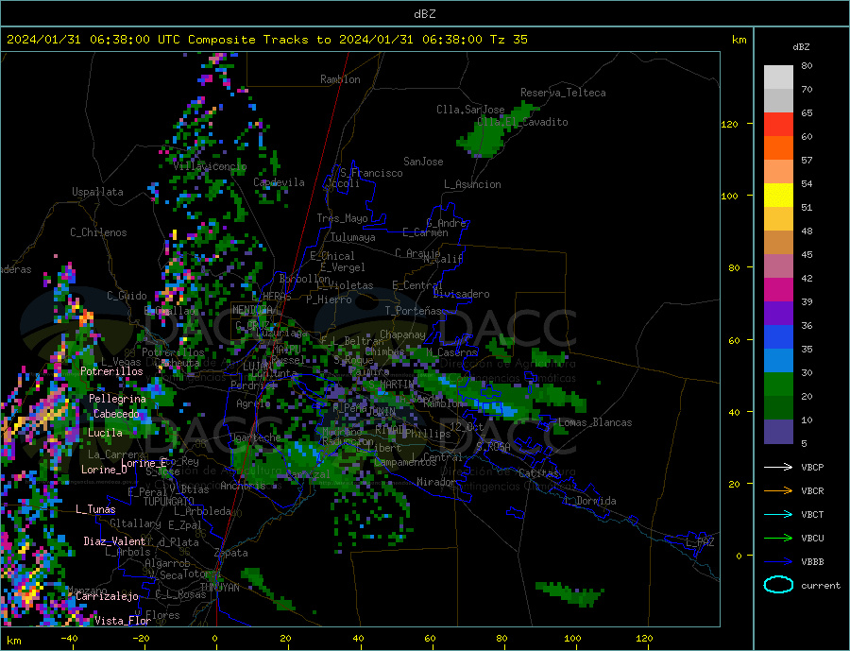Click the 'L_Tunas' map label
The image size is (850, 651).
click(x=95, y=509)
